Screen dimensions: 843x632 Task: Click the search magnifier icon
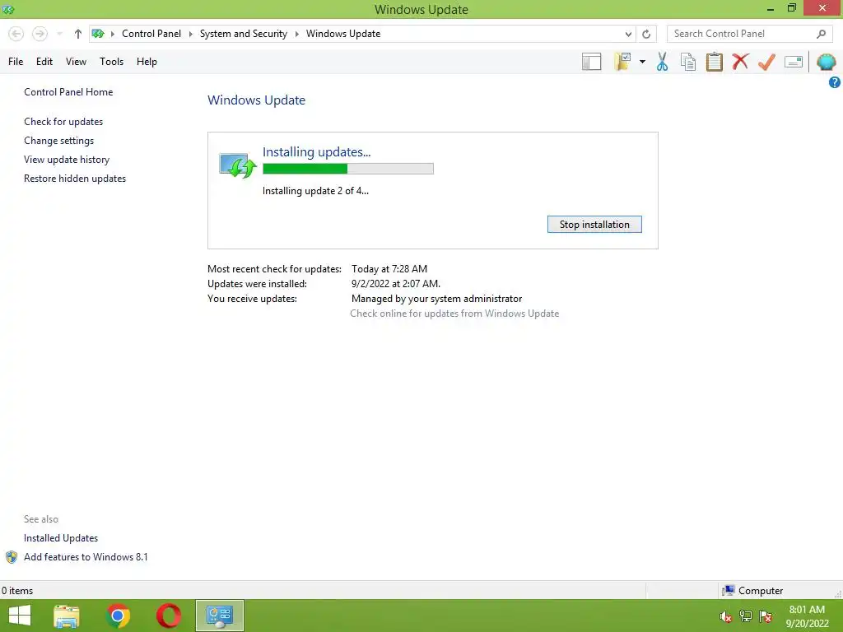point(821,34)
